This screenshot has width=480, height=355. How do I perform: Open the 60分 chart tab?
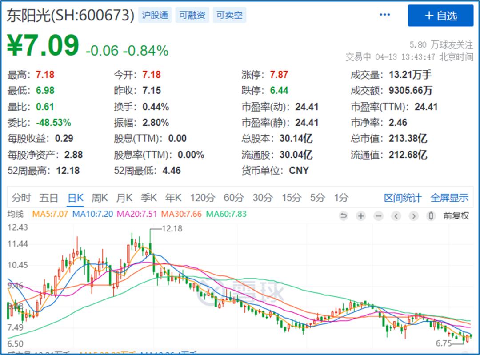tap(233, 197)
